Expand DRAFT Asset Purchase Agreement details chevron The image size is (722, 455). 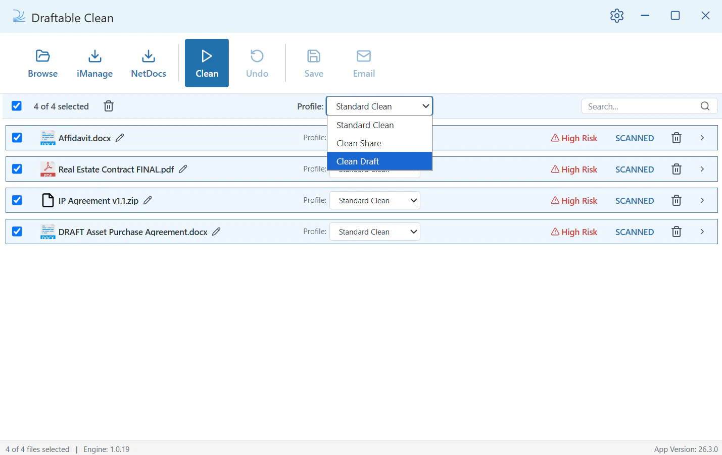(x=702, y=232)
